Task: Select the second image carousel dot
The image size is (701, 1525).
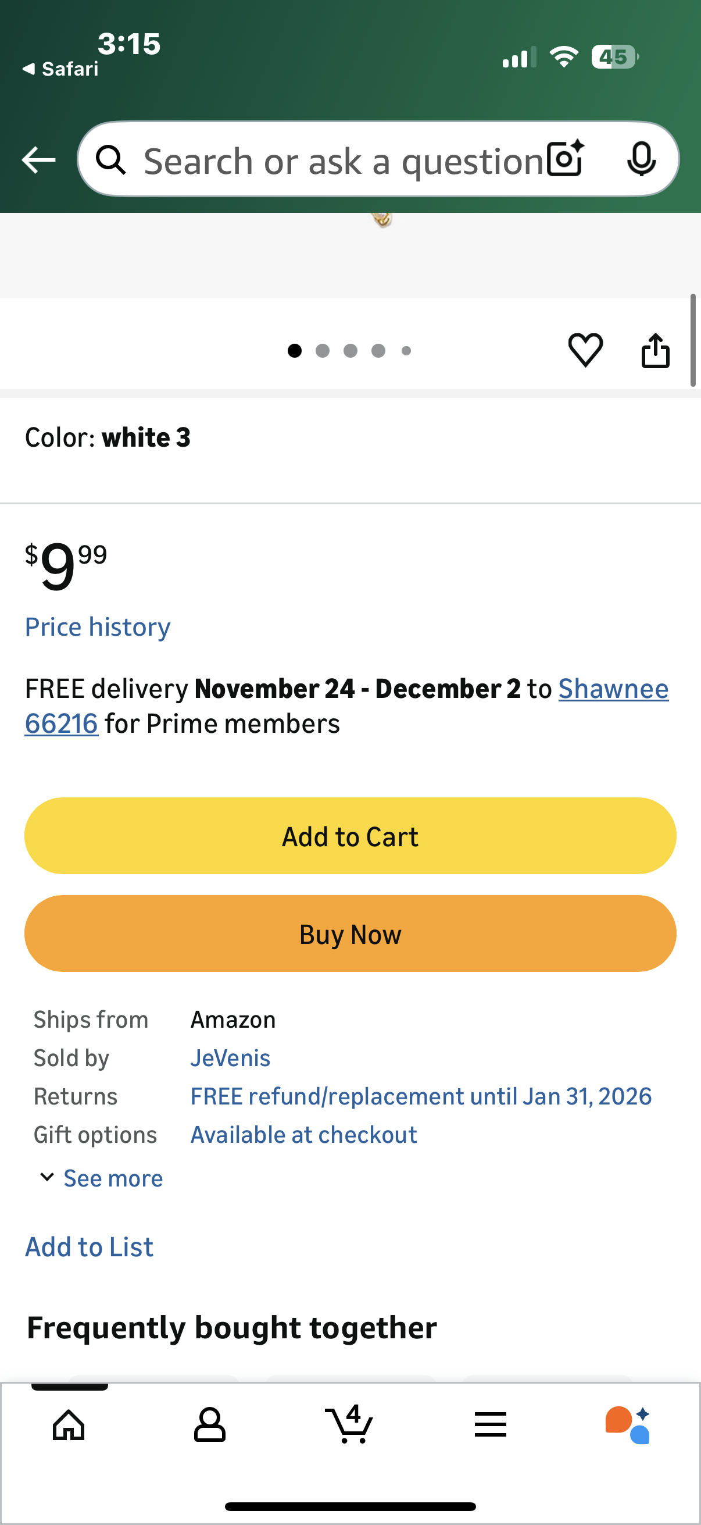Action: point(323,351)
